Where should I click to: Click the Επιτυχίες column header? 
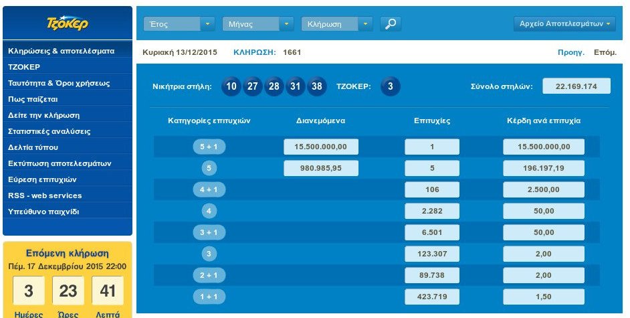pyautogui.click(x=432, y=121)
